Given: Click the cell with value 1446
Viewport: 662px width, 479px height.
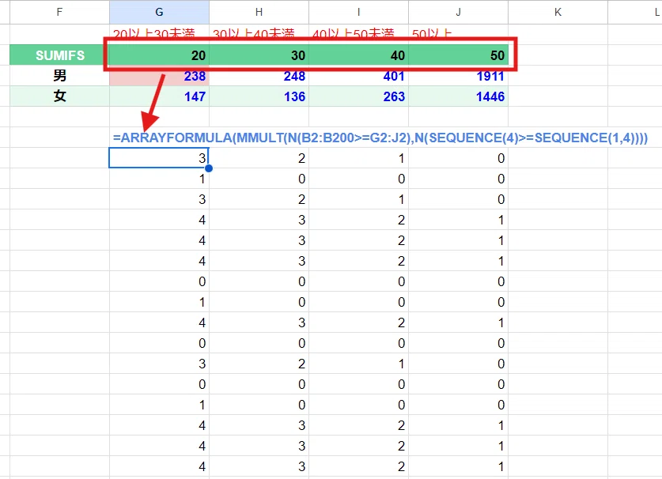Looking at the screenshot, I should coord(458,96).
